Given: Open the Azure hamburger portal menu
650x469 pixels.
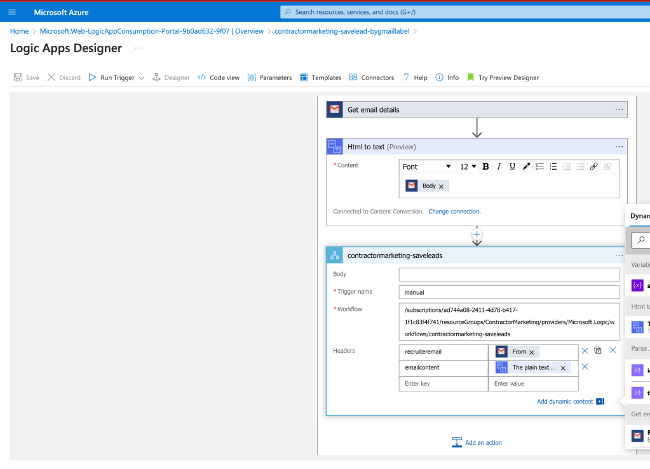Looking at the screenshot, I should point(12,12).
